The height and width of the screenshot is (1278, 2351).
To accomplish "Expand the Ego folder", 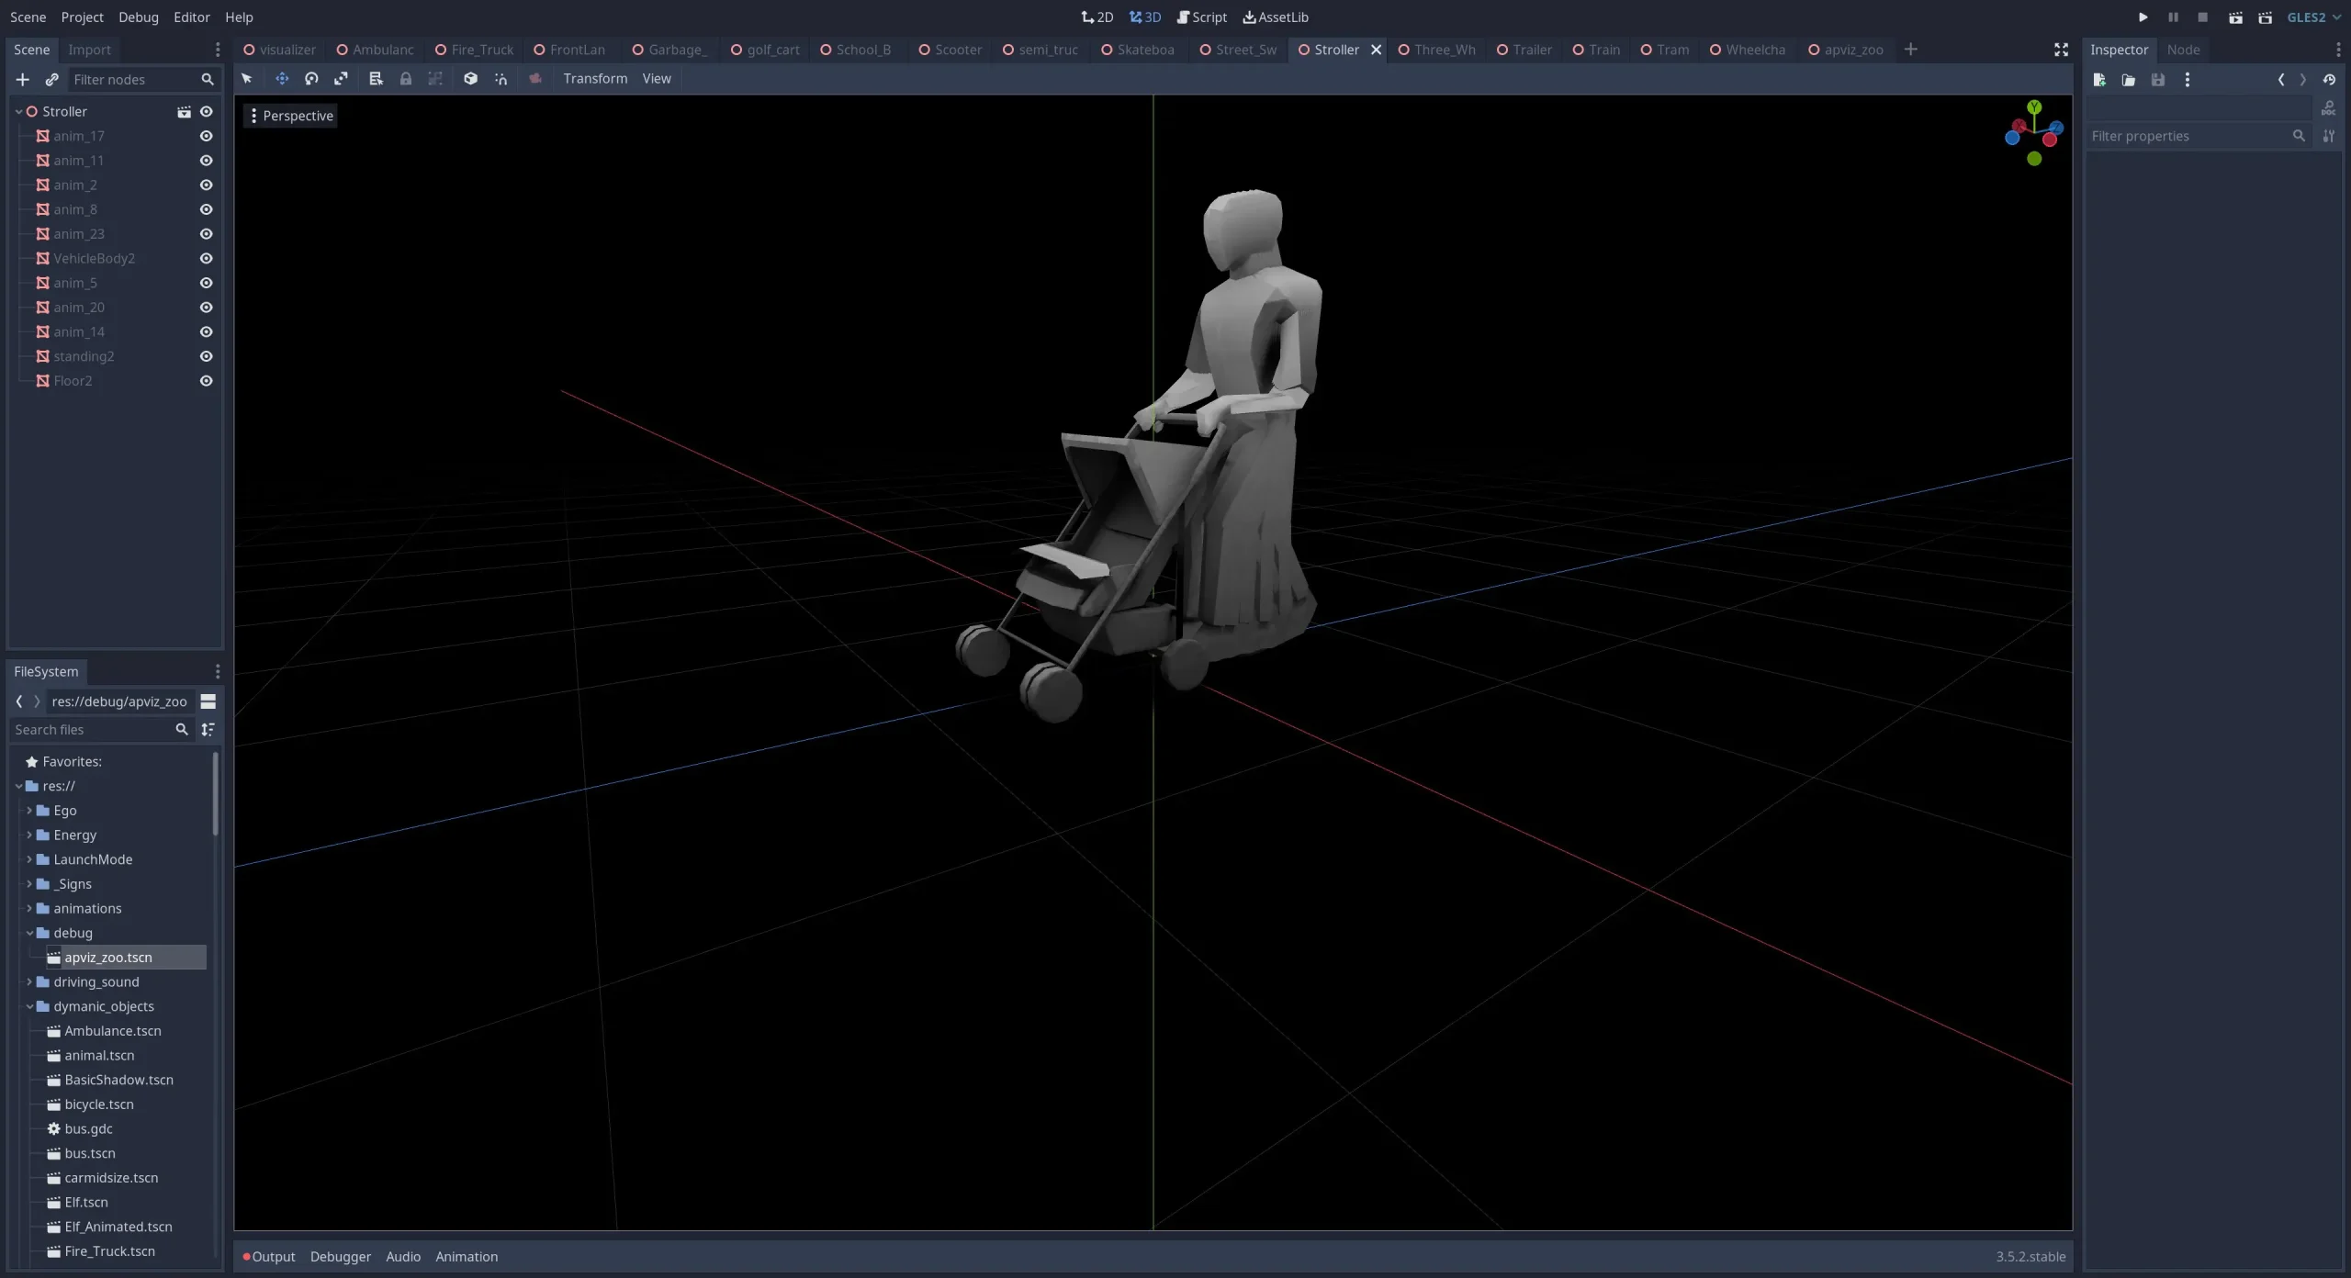I will (29, 811).
